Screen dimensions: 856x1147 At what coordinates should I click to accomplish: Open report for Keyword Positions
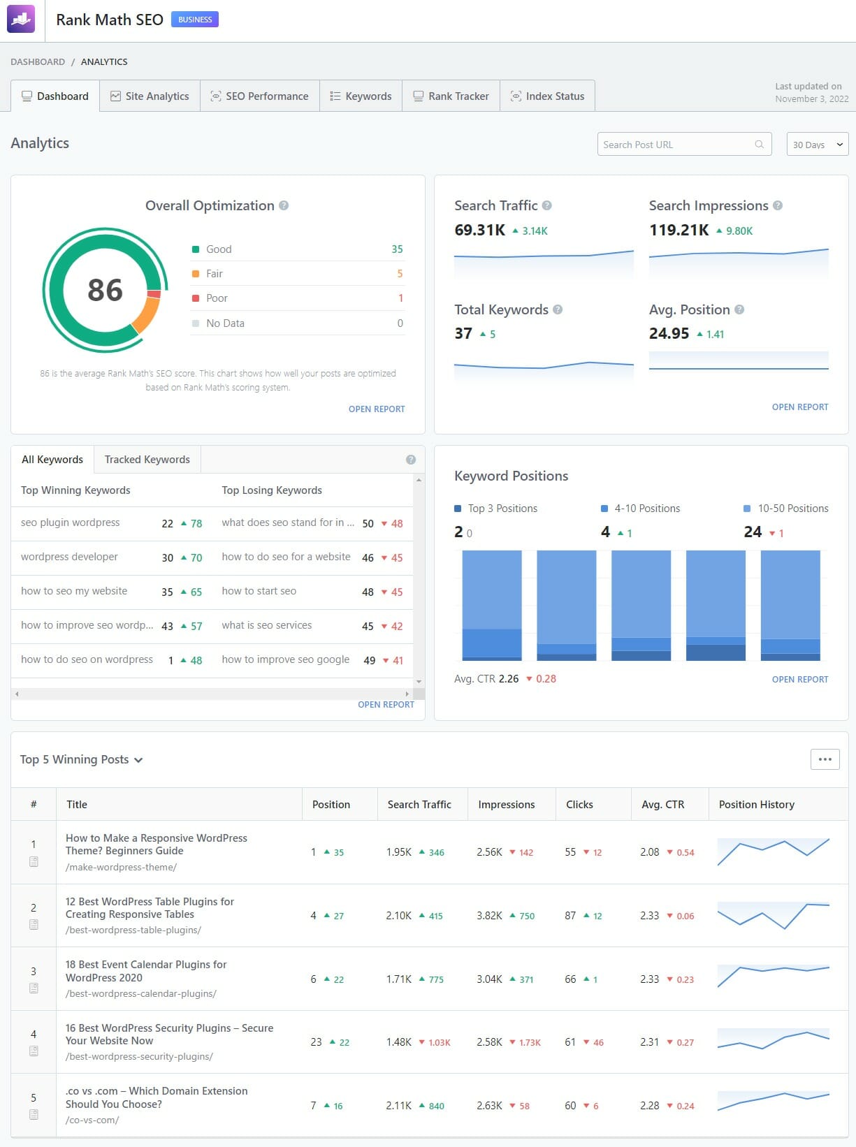click(x=800, y=680)
